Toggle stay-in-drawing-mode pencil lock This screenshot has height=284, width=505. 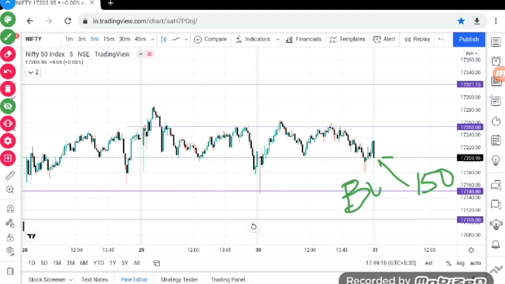[10, 223]
